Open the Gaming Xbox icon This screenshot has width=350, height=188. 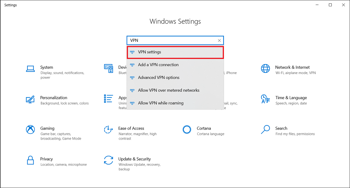click(30, 130)
